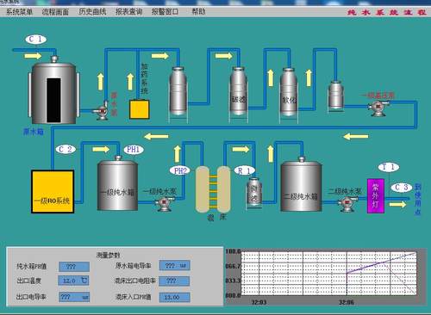Click the 一级高压泵 pump icon
Viewport: 431px width, 315px height.
[378, 108]
